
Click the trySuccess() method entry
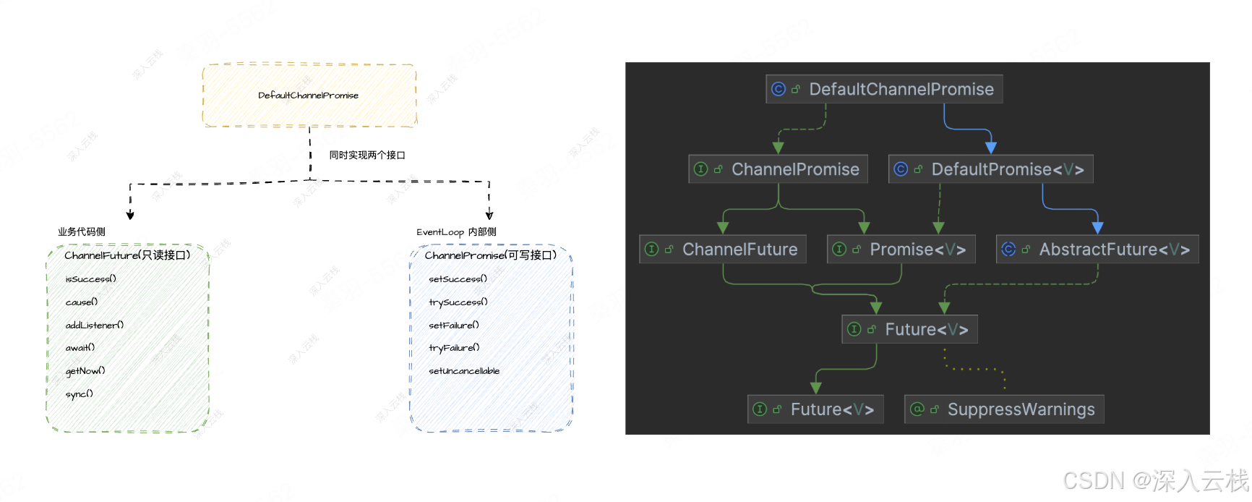[458, 302]
